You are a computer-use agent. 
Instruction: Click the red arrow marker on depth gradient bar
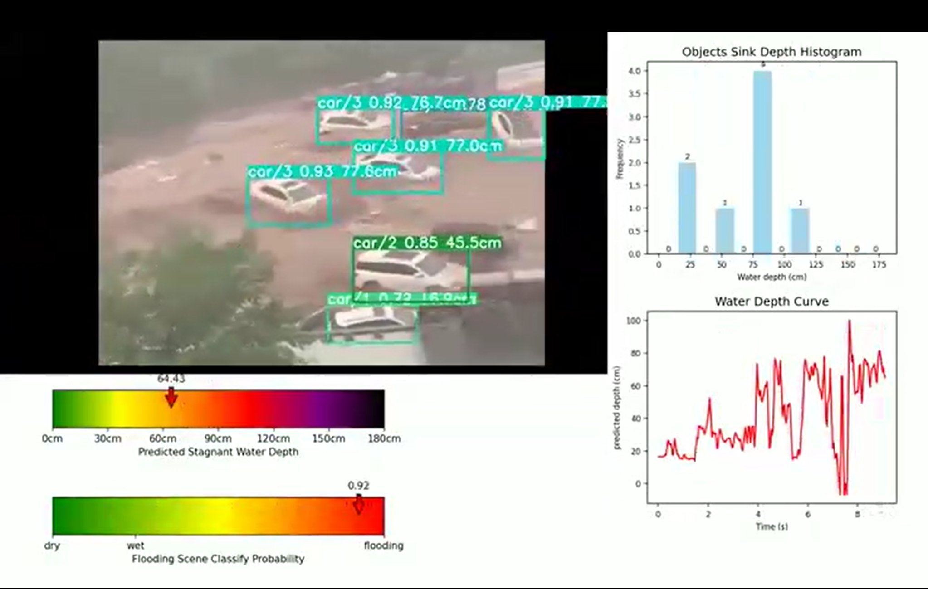tap(171, 398)
